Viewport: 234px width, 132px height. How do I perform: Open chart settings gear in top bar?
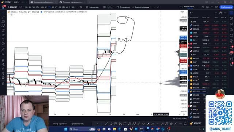pos(207,7)
